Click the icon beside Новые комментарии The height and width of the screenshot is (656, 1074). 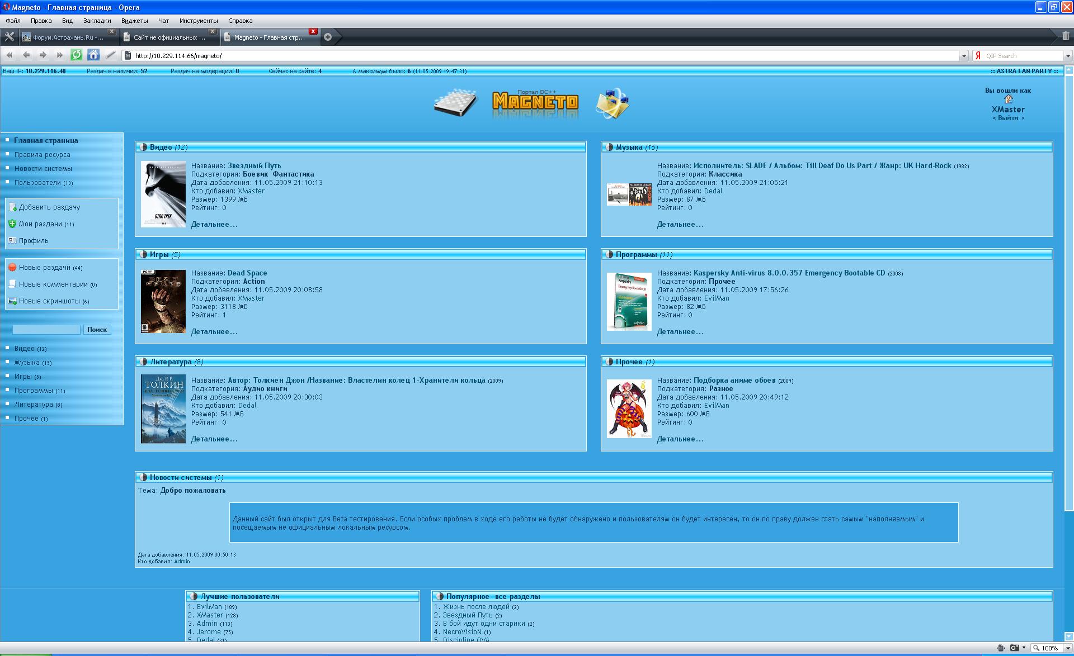12,284
